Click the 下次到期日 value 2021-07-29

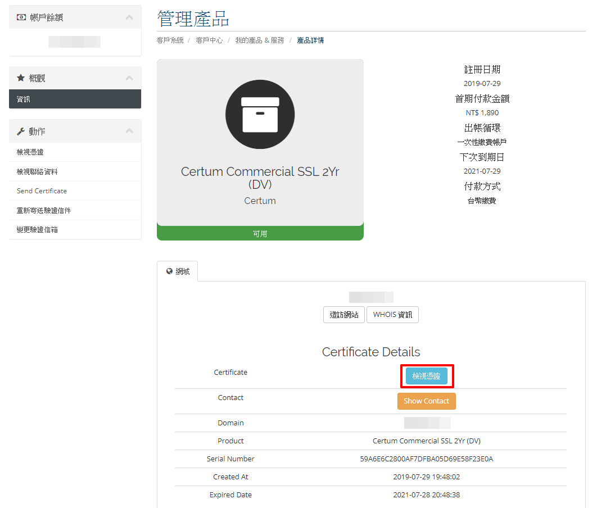tap(482, 171)
